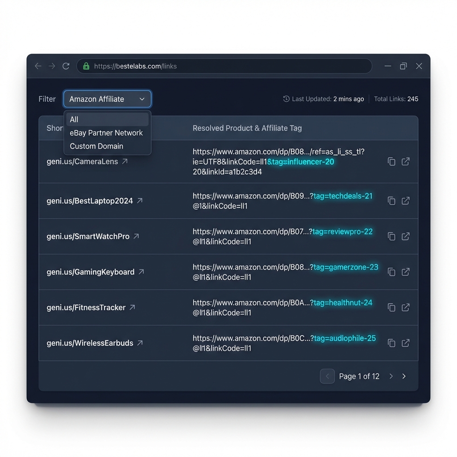Click the clock icon beside Last Updated
Screen dimensions: 457x457
[286, 99]
